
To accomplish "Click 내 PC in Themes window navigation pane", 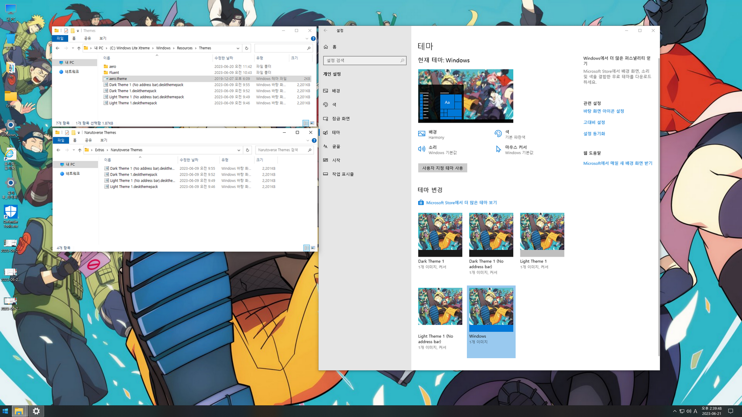I will [70, 63].
